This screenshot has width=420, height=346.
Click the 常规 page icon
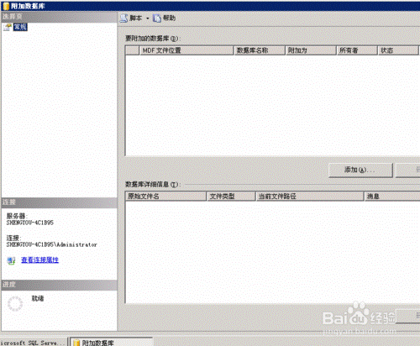(x=8, y=27)
